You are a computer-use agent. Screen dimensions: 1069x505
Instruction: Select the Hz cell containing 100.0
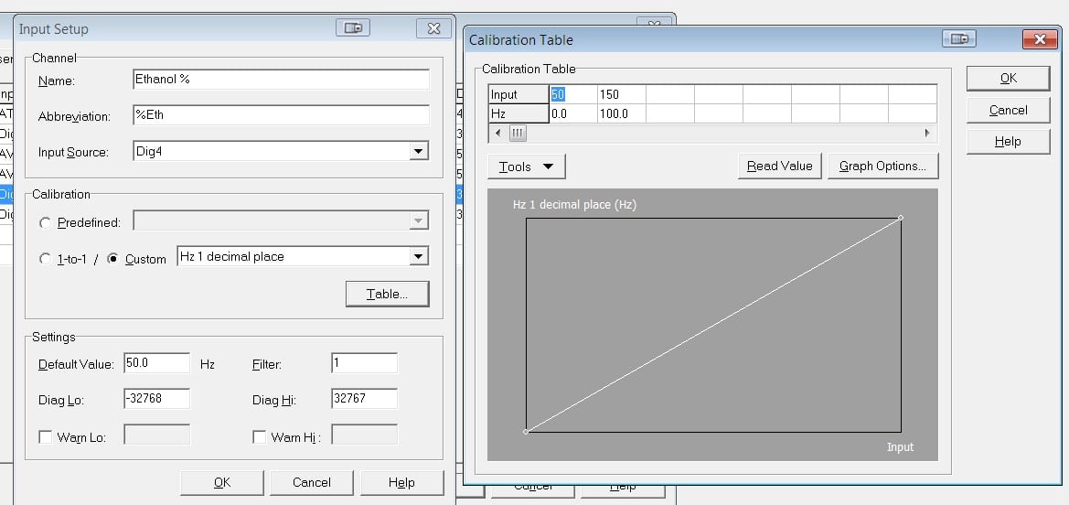tap(622, 113)
